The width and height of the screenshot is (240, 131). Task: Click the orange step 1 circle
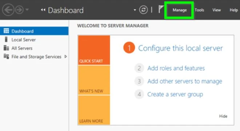(129, 48)
